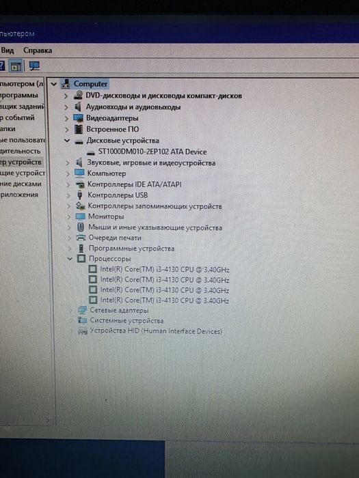Collapse the Процессоры category

[x=70, y=259]
